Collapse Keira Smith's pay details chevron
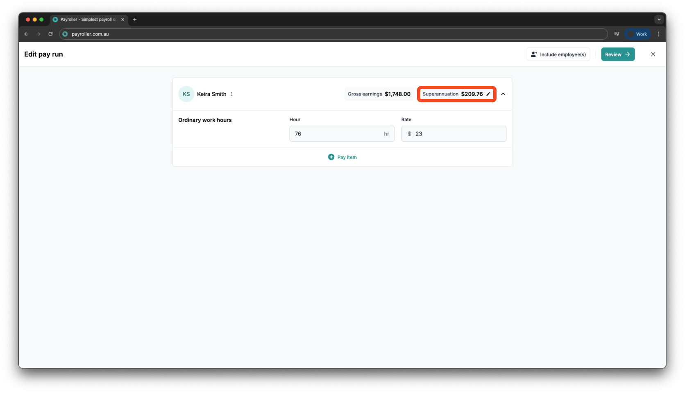This screenshot has height=393, width=685. tap(503, 94)
